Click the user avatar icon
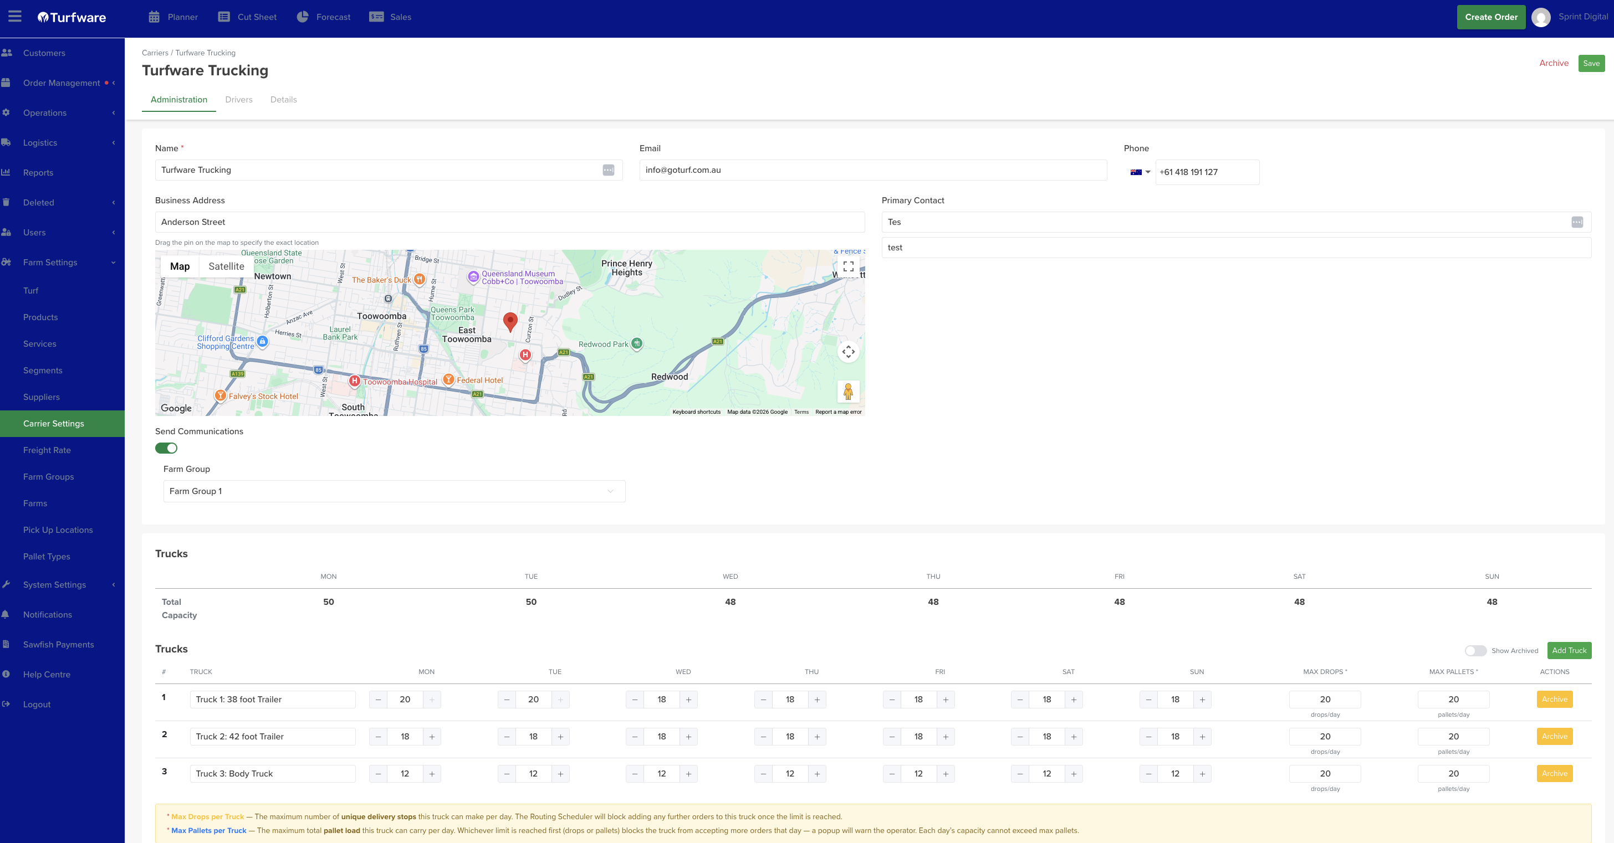The height and width of the screenshot is (843, 1614). click(1541, 17)
